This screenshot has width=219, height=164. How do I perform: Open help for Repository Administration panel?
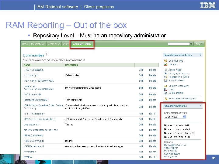[x=201, y=55]
